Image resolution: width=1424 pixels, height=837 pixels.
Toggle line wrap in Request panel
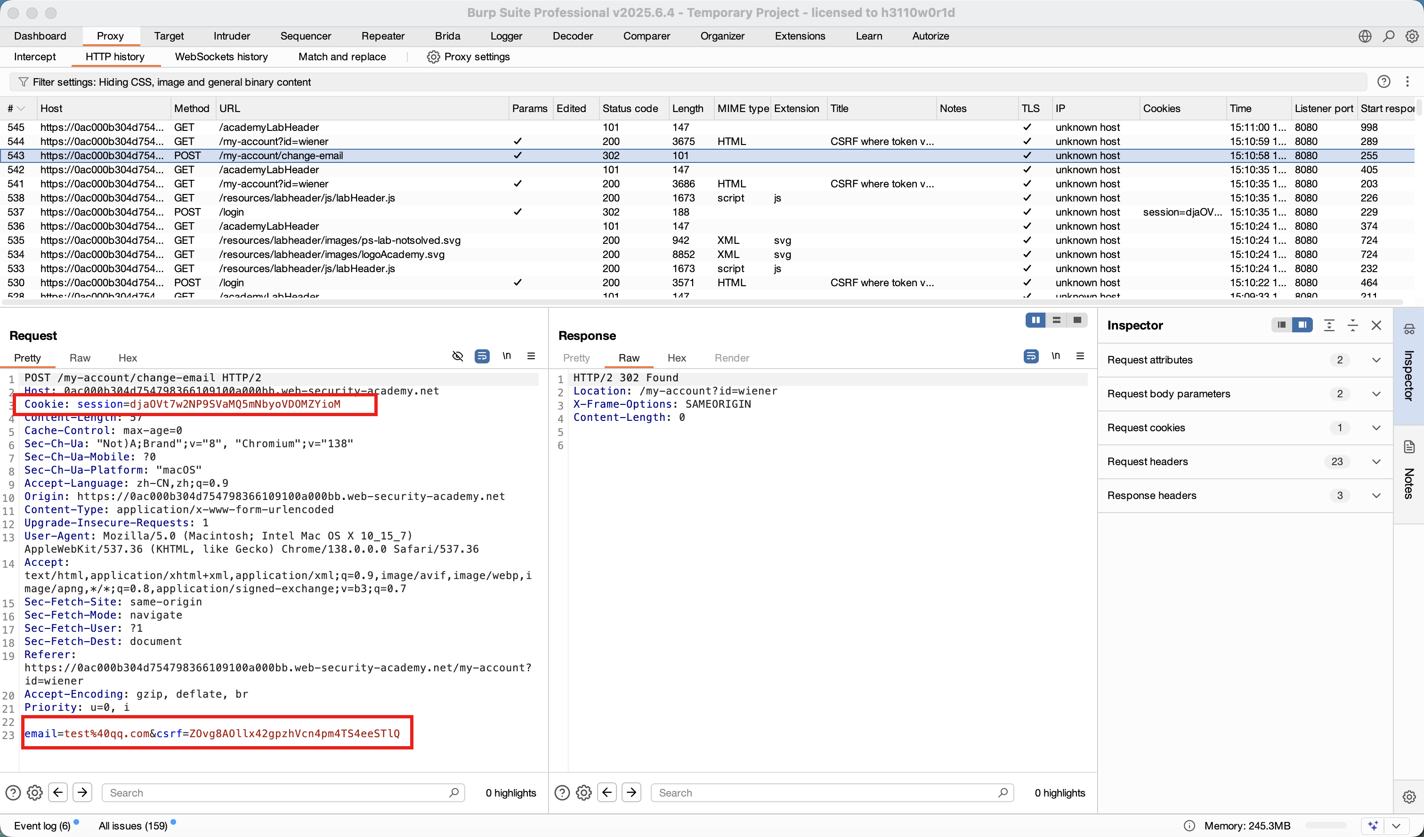click(482, 356)
